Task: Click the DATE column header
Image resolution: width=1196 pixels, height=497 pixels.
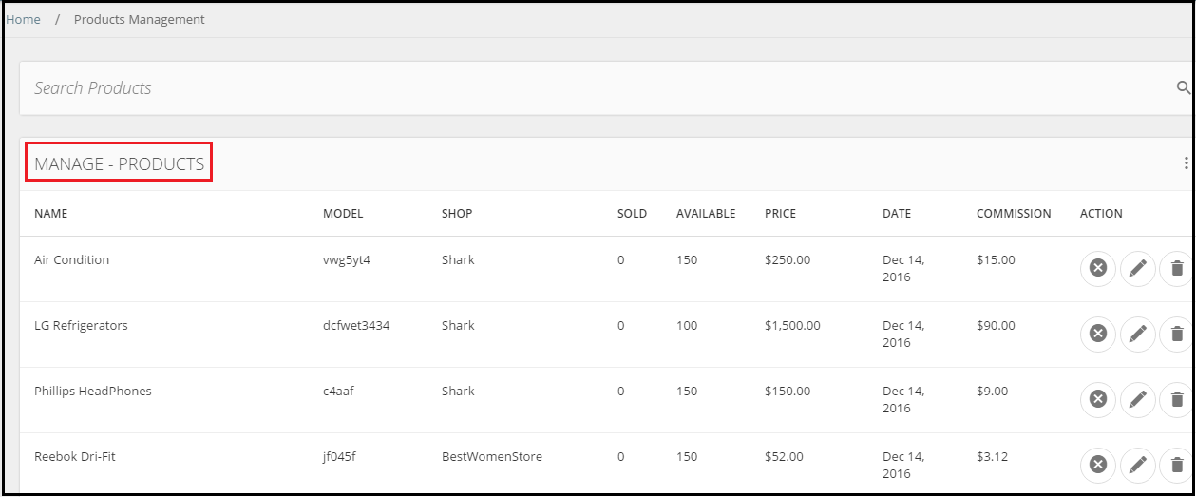Action: click(x=897, y=214)
